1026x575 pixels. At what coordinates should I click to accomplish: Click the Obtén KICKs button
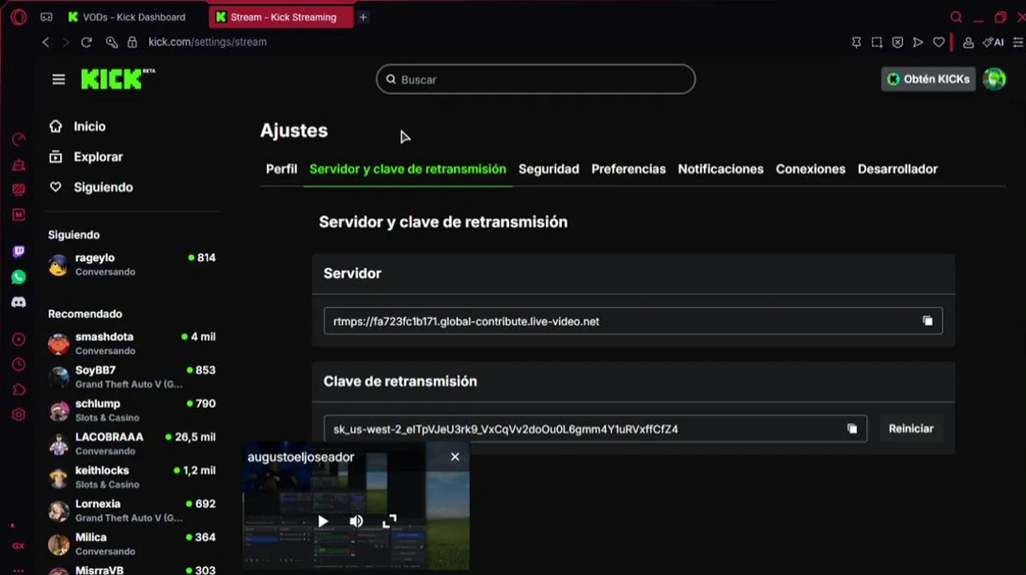point(929,79)
